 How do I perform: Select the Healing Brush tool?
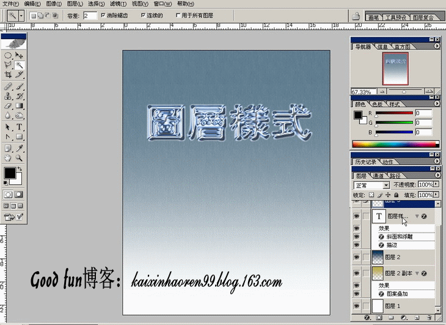click(x=8, y=86)
